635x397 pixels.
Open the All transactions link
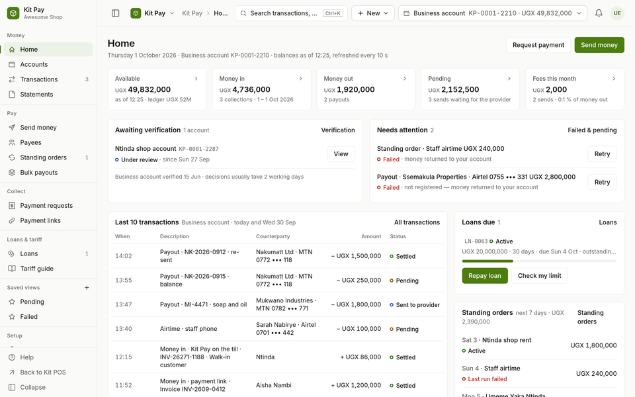coord(417,222)
